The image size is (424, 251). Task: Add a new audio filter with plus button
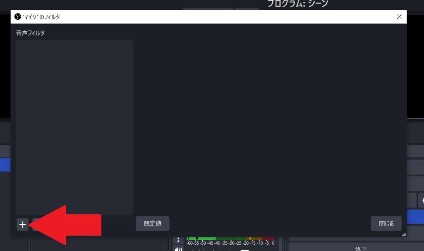(22, 224)
